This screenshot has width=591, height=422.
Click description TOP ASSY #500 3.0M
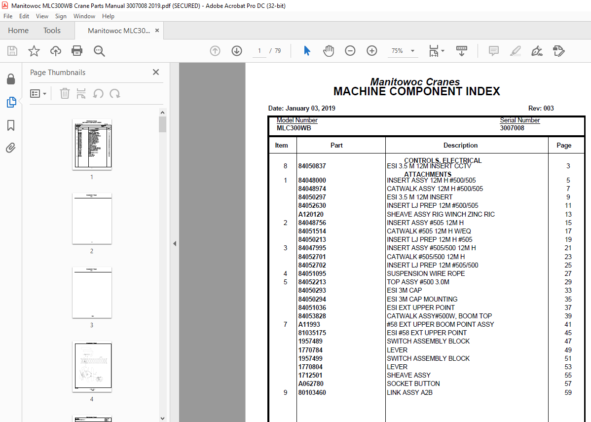418,282
